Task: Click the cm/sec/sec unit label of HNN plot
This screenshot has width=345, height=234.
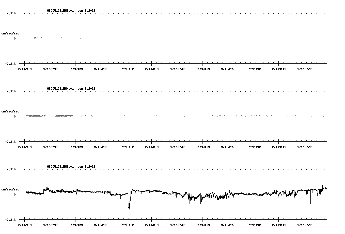Action: pos(10,111)
